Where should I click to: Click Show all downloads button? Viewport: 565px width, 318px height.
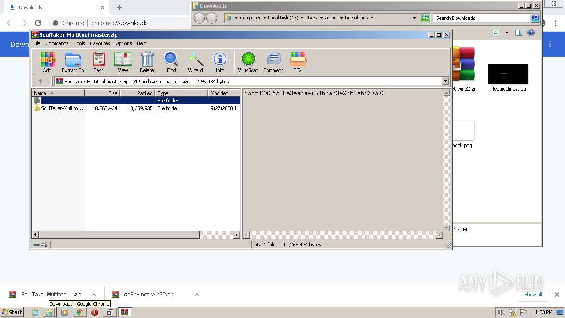click(533, 295)
